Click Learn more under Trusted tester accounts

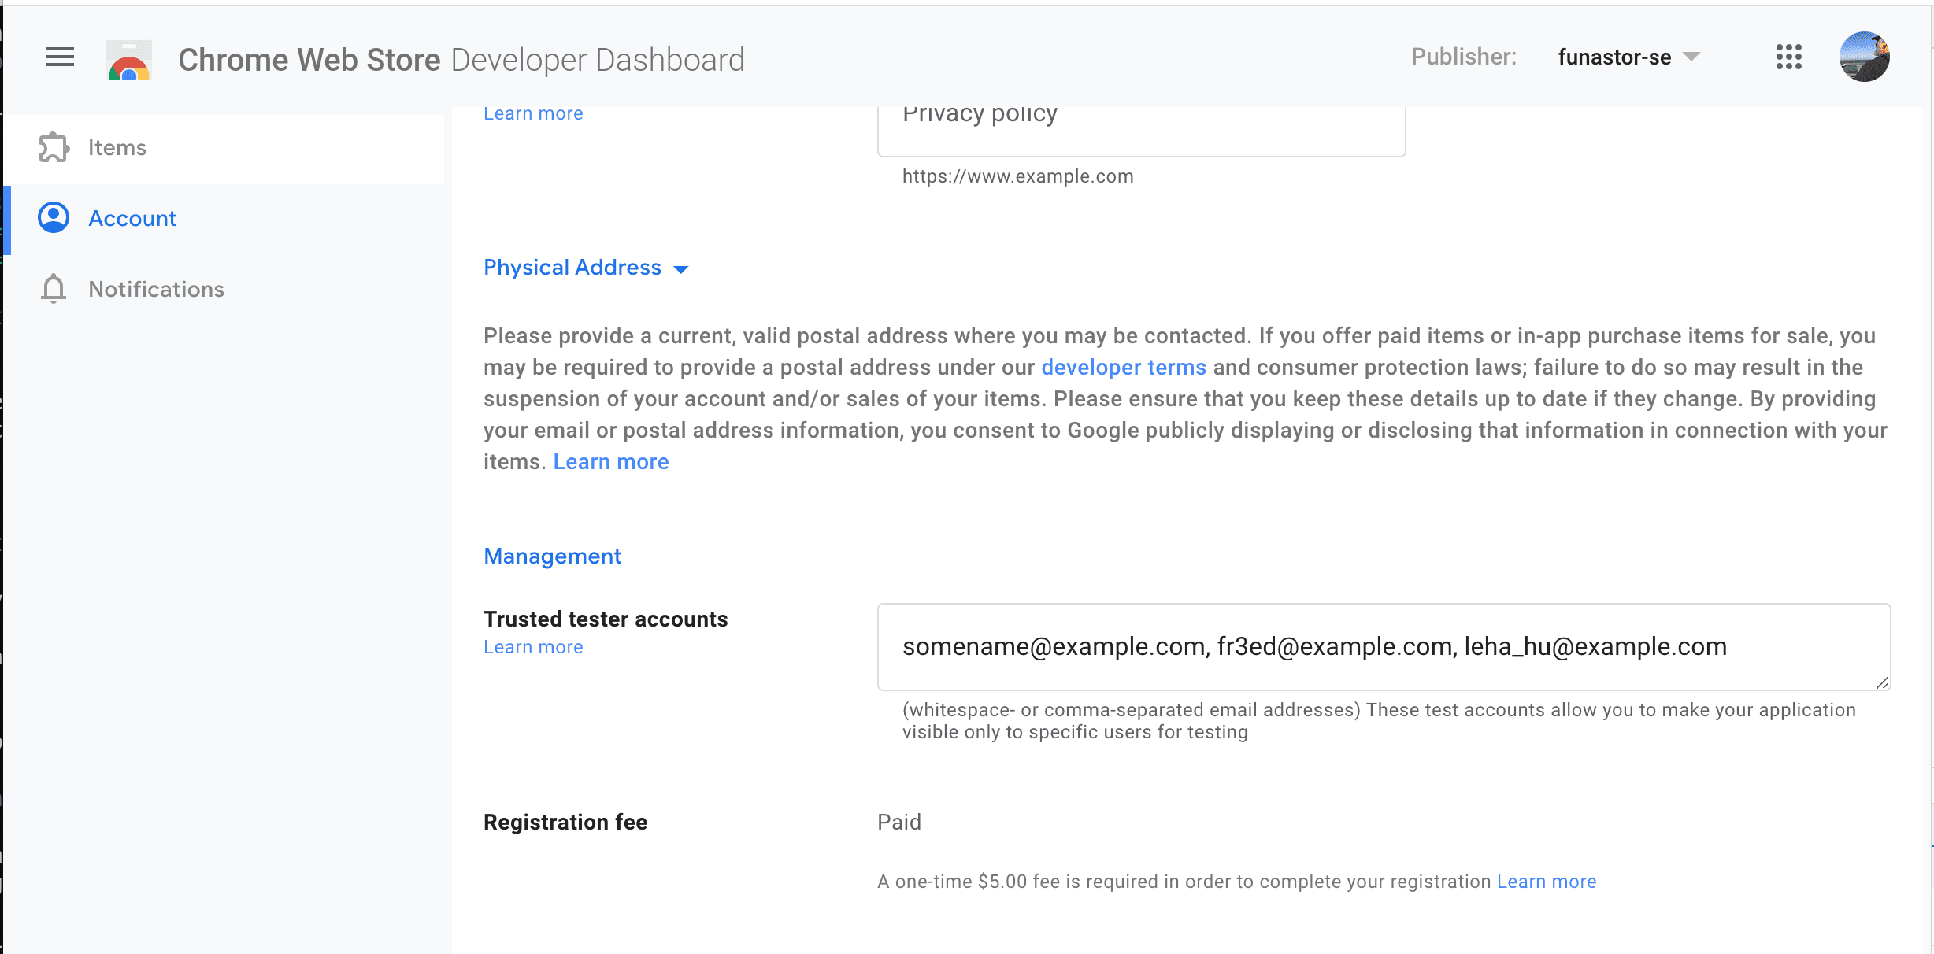[x=531, y=647]
